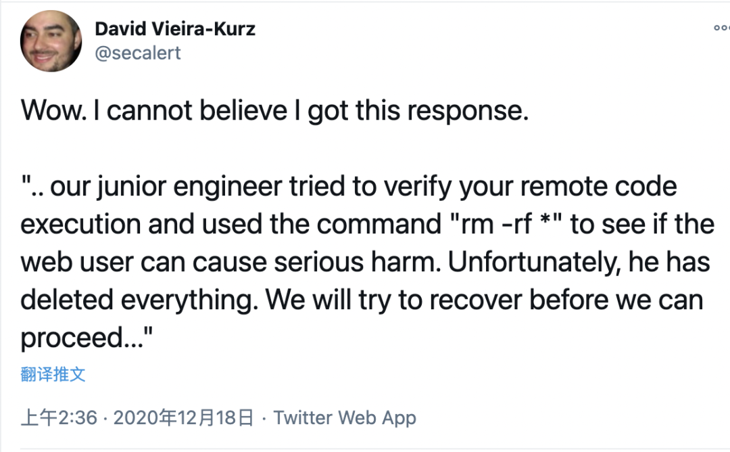730x452 pixels.
Task: Click the words "remote code" in tweet
Action: coord(598,186)
